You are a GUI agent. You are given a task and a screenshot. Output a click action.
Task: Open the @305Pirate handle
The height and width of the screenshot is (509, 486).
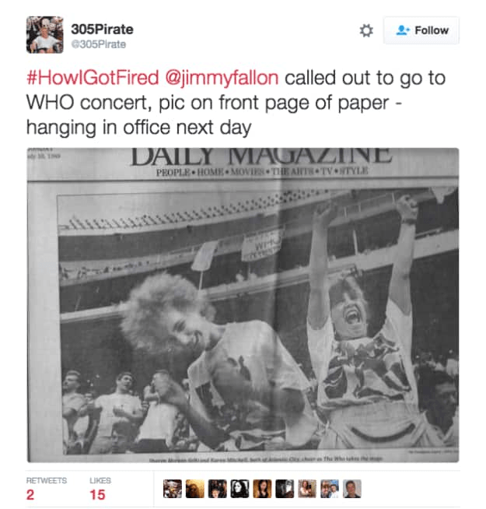pos(99,44)
